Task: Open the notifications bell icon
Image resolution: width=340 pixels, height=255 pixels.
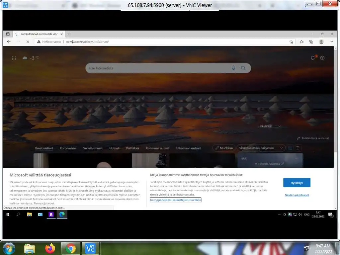Action: [313, 58]
